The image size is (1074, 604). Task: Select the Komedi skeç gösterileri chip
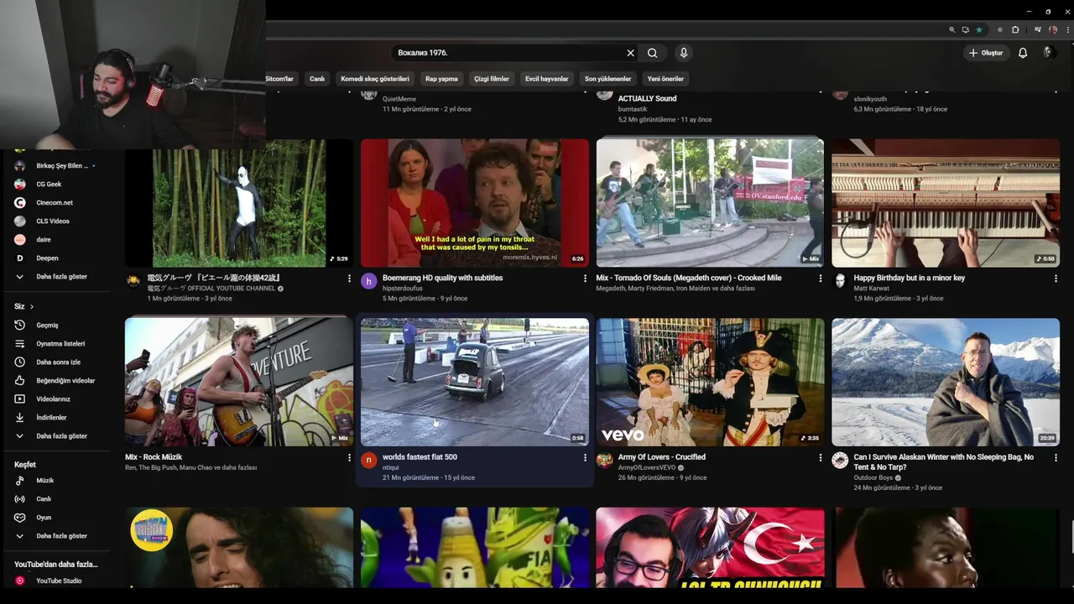pyautogui.click(x=375, y=79)
